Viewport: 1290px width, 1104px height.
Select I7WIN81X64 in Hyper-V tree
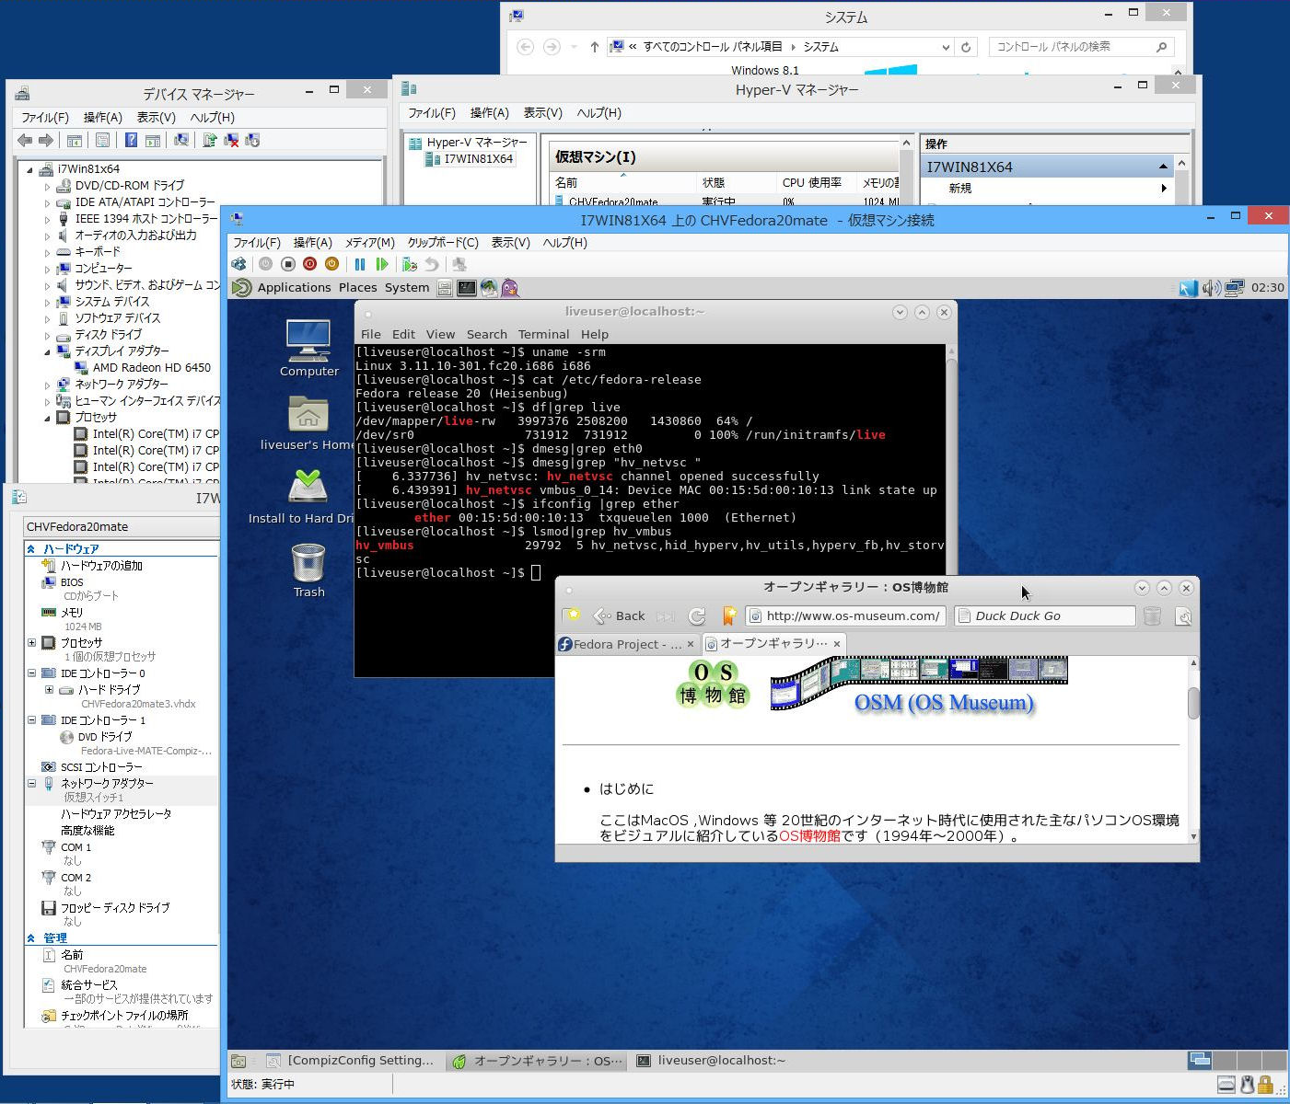tap(469, 159)
